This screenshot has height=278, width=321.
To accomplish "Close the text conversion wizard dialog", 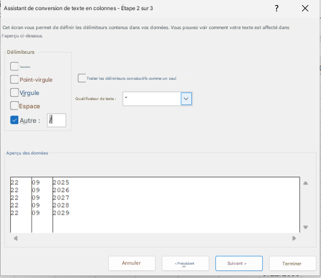I will coord(305,8).
